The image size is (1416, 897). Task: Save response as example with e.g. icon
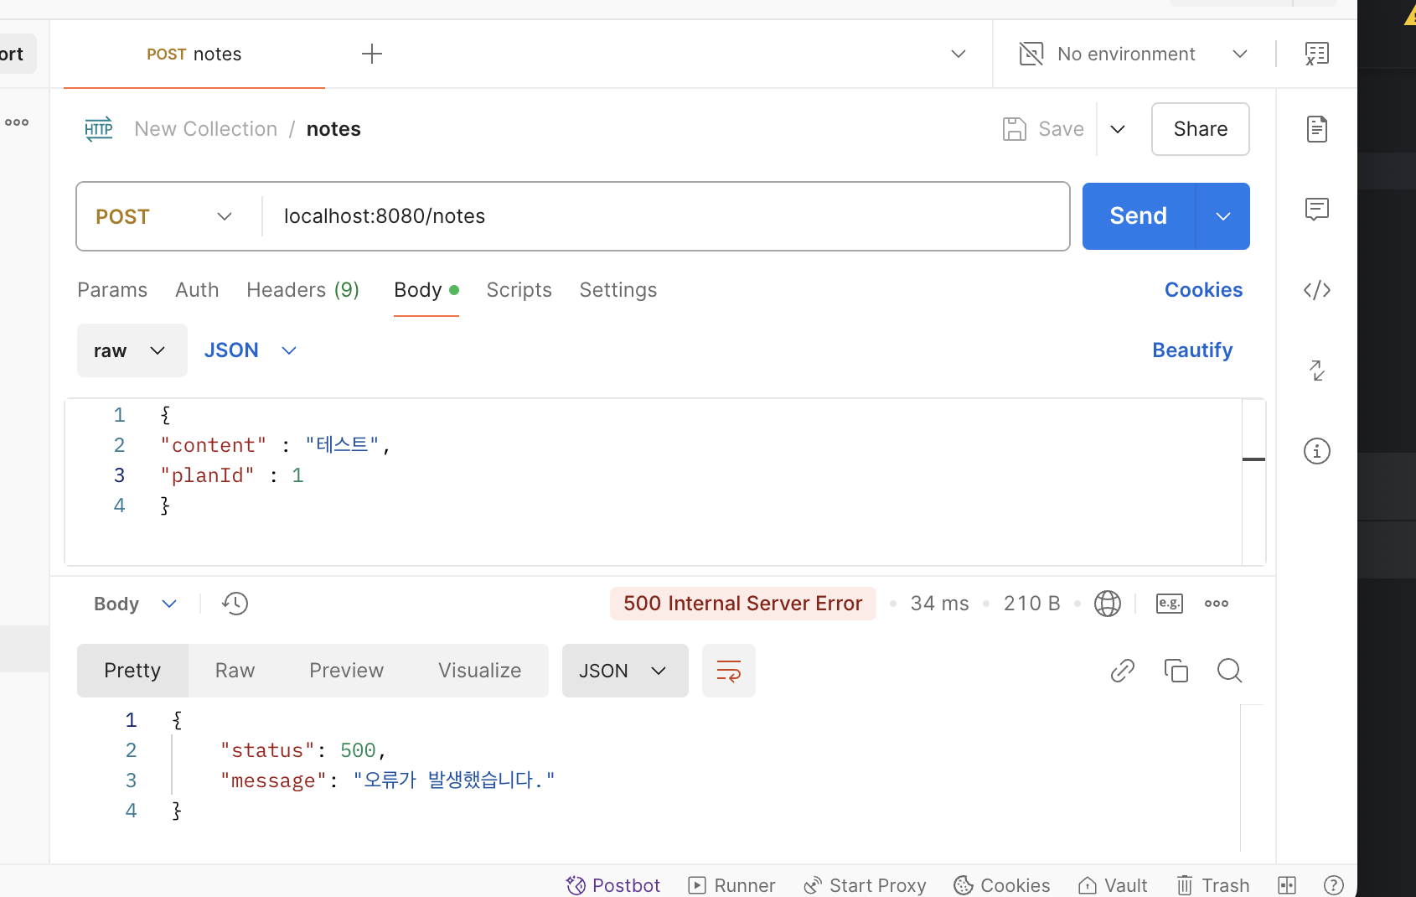[1170, 604]
